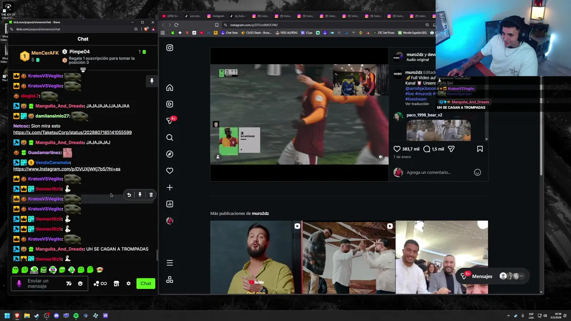Bookmark page icon in address bar
Screen dimensions: 571x321
pyautogui.click(x=217, y=25)
